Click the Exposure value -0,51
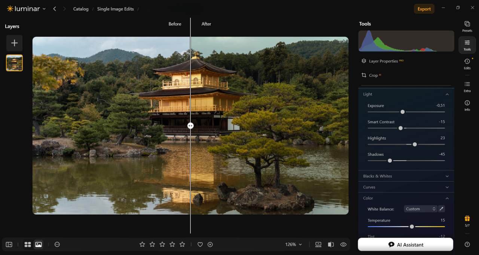 tap(440, 106)
